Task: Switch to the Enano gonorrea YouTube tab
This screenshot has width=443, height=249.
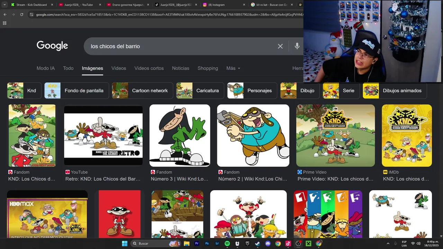Action: point(128,5)
